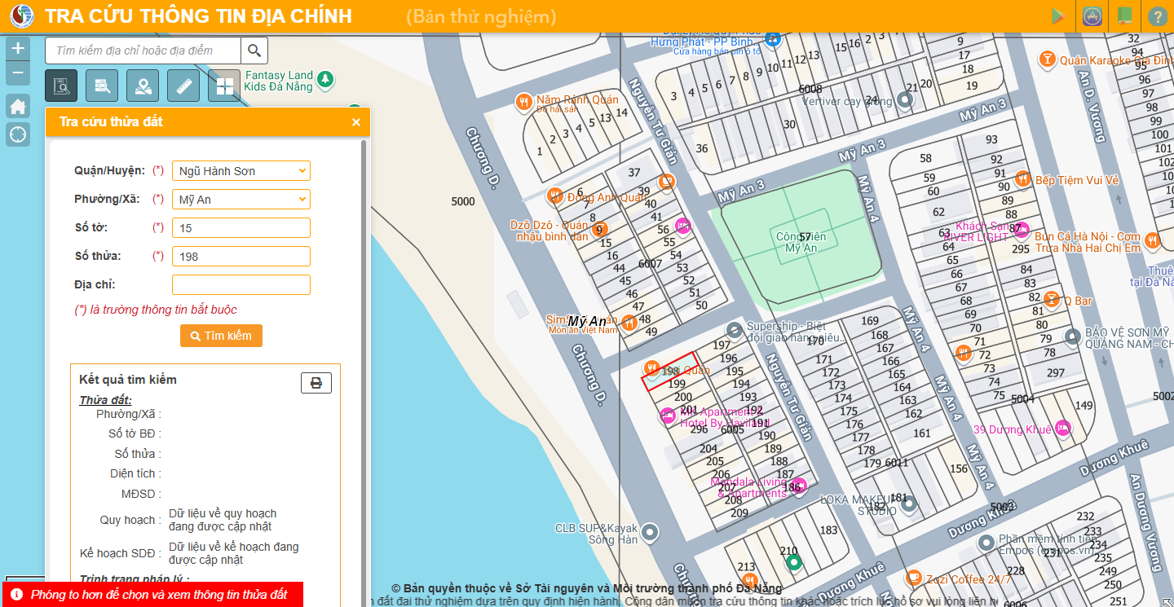Select the ruler measurement tool
The image size is (1174, 607).
pos(183,86)
